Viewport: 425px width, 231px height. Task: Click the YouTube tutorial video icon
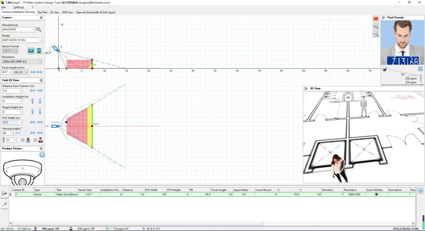click(376, 19)
